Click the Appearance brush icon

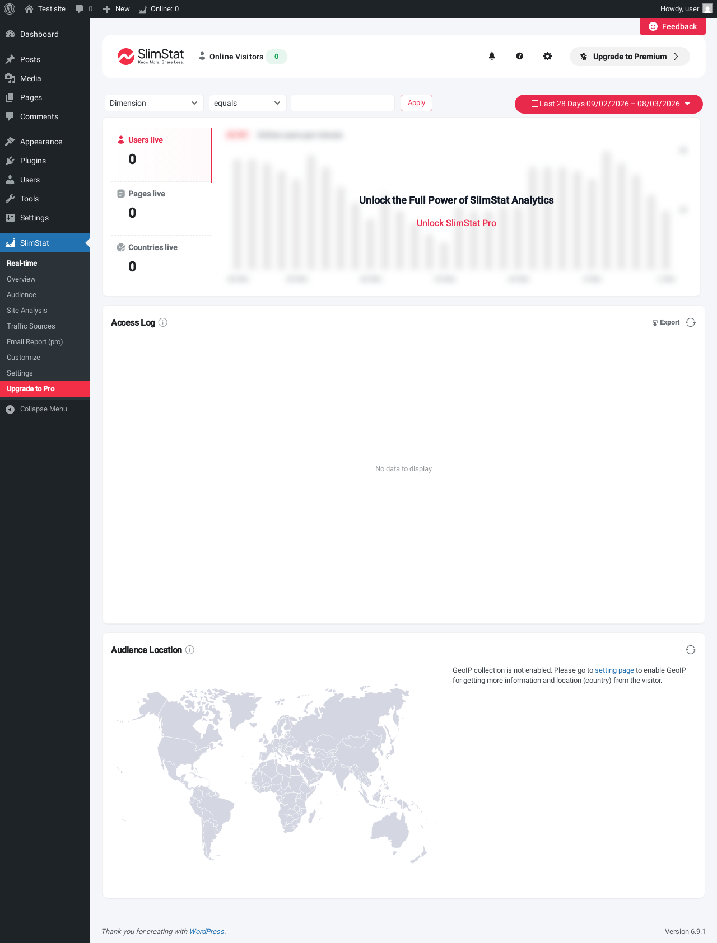click(10, 142)
